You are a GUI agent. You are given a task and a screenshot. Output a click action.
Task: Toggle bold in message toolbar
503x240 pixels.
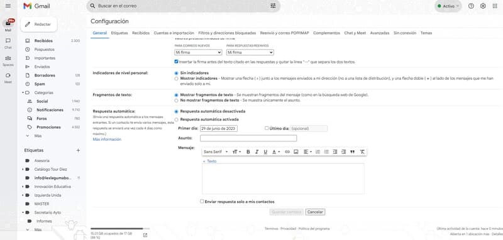coord(248,152)
